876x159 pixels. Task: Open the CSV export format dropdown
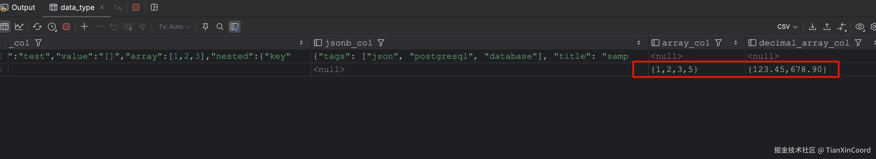[787, 27]
